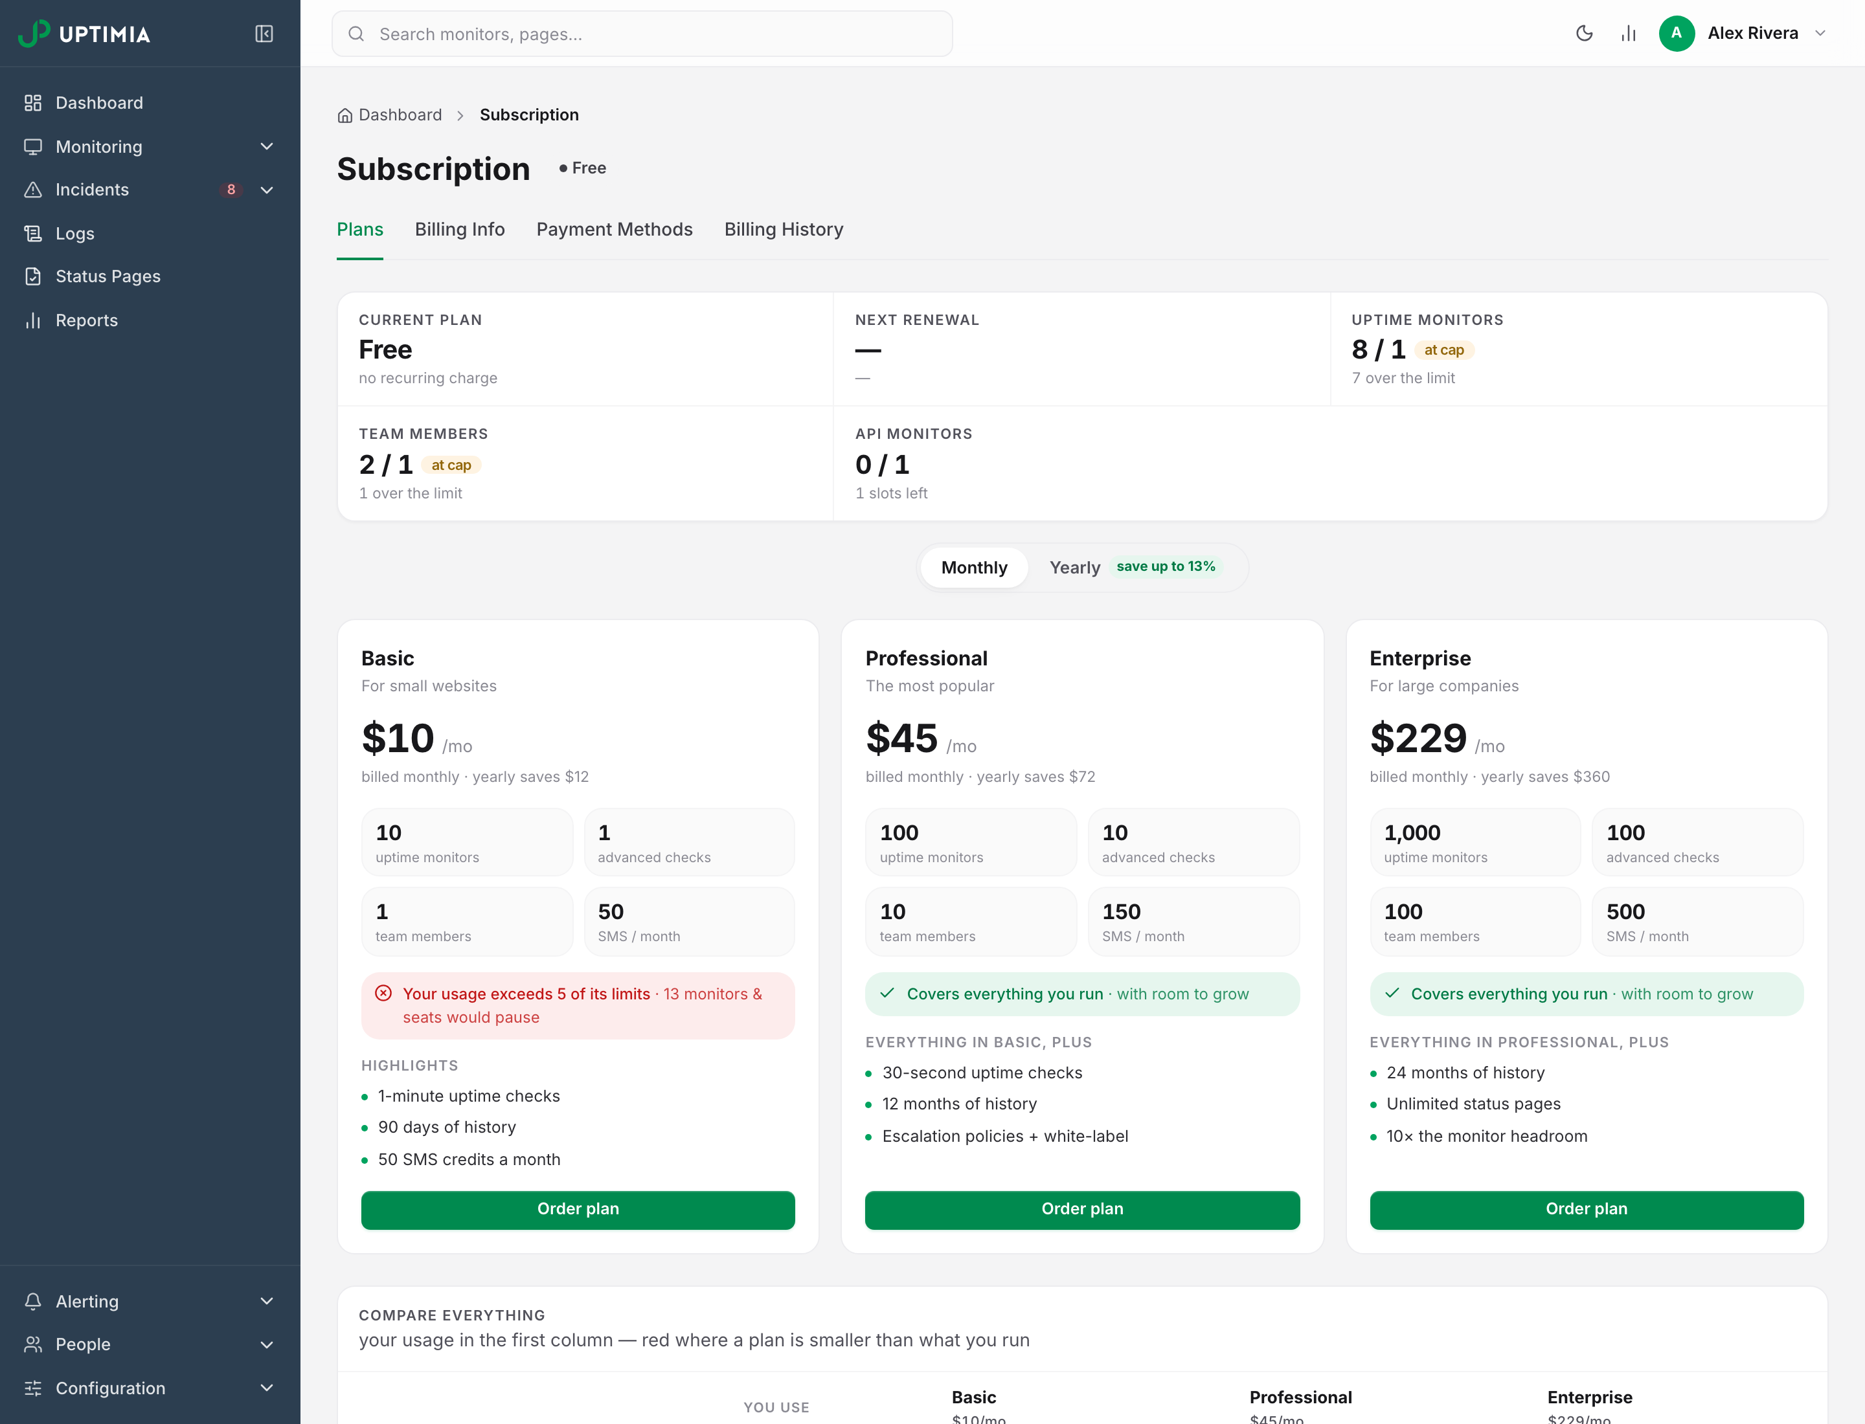Viewport: 1865px width, 1424px height.
Task: Select the Plans tab
Action: tap(359, 230)
